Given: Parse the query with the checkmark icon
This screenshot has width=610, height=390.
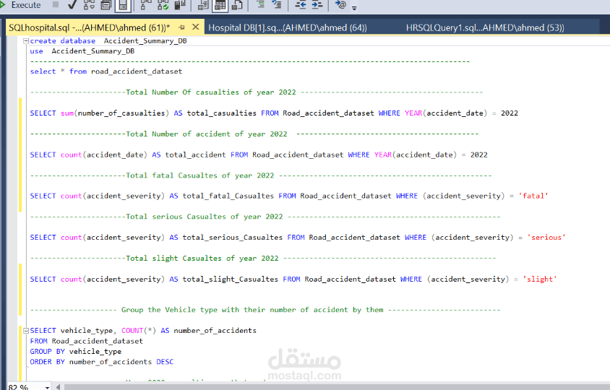Looking at the screenshot, I should pos(72,5).
